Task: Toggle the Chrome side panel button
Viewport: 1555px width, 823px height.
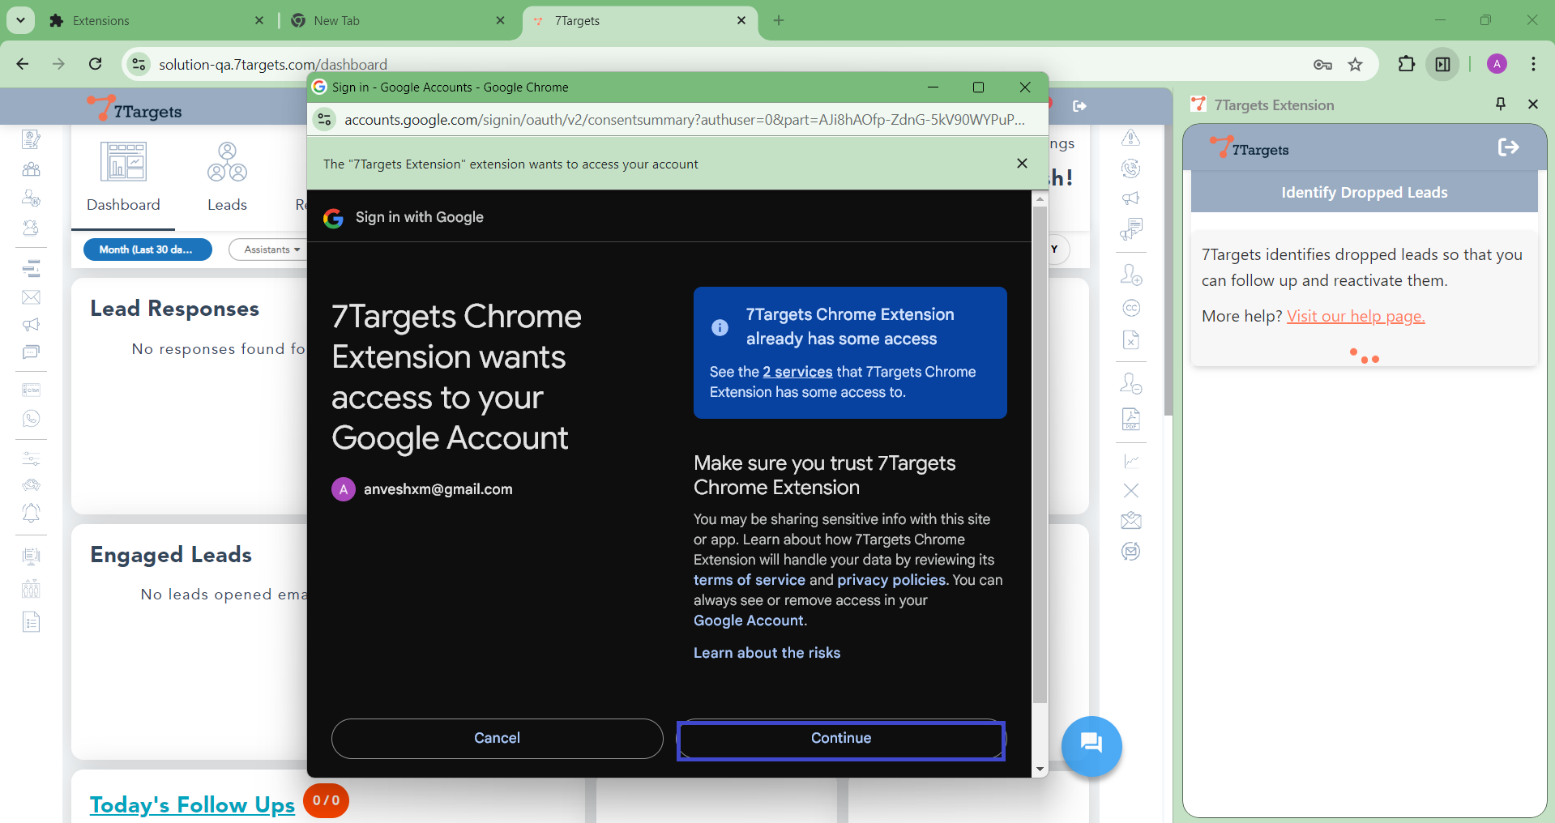Action: click(1442, 64)
